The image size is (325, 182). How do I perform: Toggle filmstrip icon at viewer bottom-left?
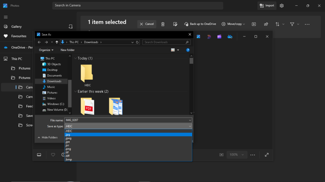coord(39,155)
